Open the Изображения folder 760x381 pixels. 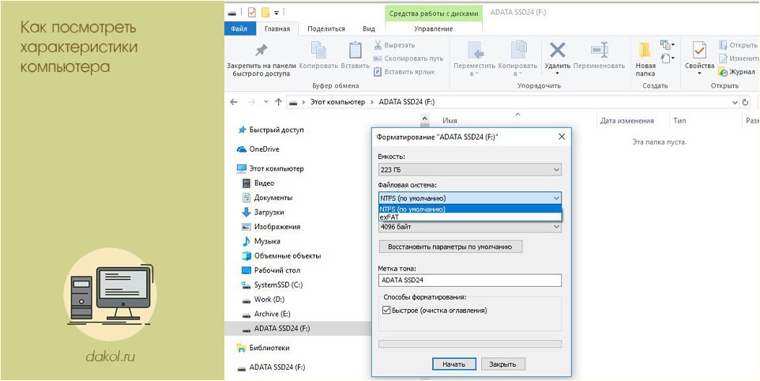coord(277,227)
